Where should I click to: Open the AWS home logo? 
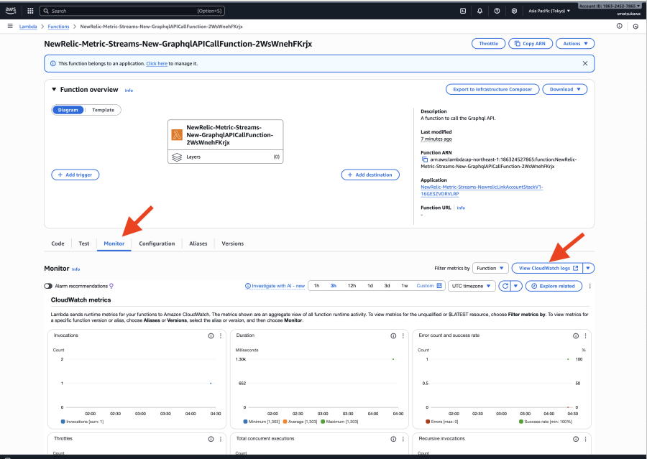pyautogui.click(x=10, y=11)
